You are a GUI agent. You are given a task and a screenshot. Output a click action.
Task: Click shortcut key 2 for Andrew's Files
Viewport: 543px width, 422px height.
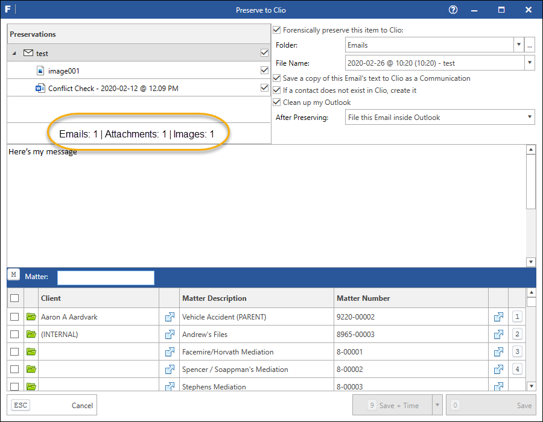pos(517,334)
